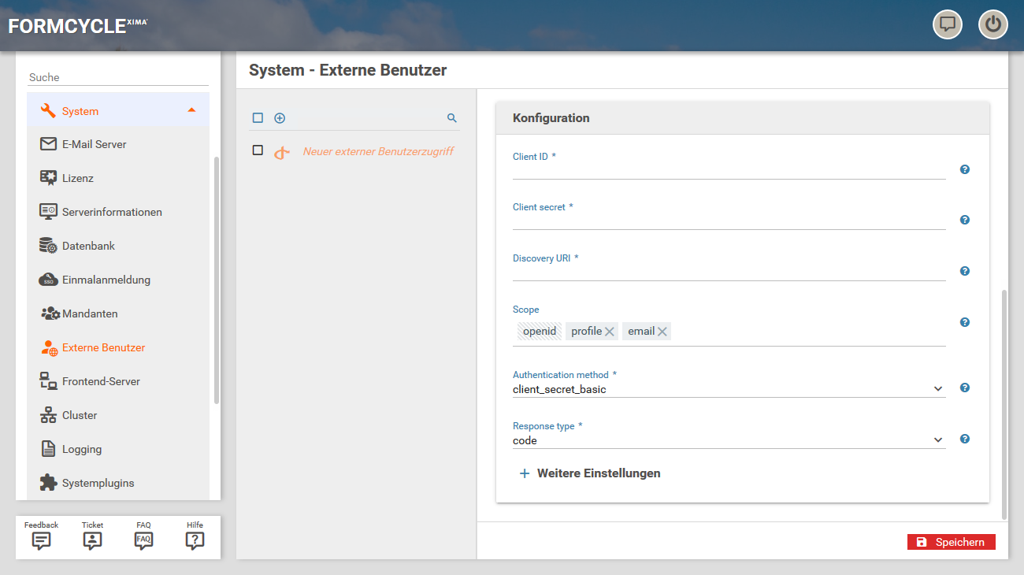Remove the email scope tag

pyautogui.click(x=662, y=332)
